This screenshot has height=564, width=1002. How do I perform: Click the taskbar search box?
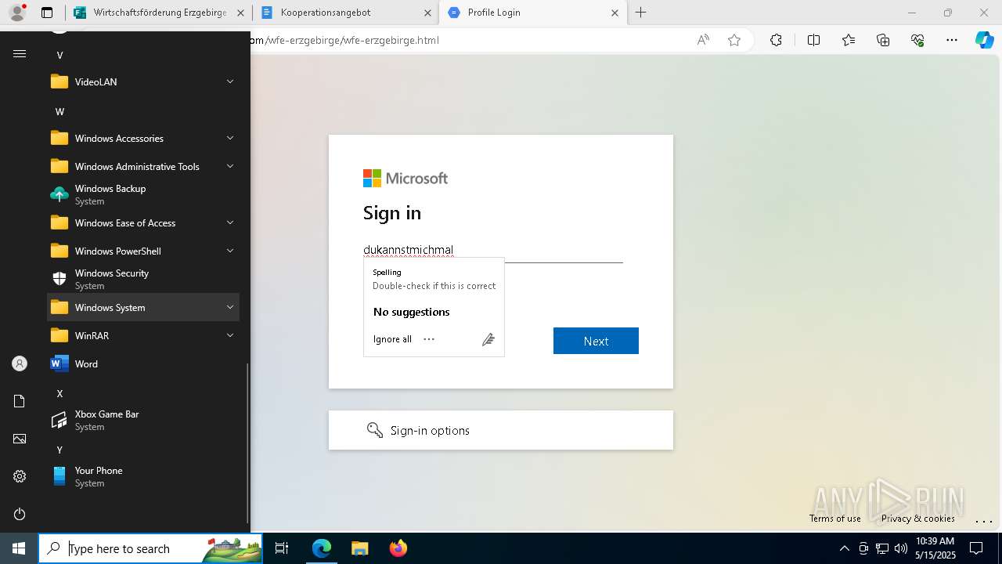point(151,548)
